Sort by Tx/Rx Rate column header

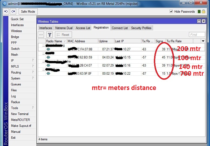click(179, 41)
